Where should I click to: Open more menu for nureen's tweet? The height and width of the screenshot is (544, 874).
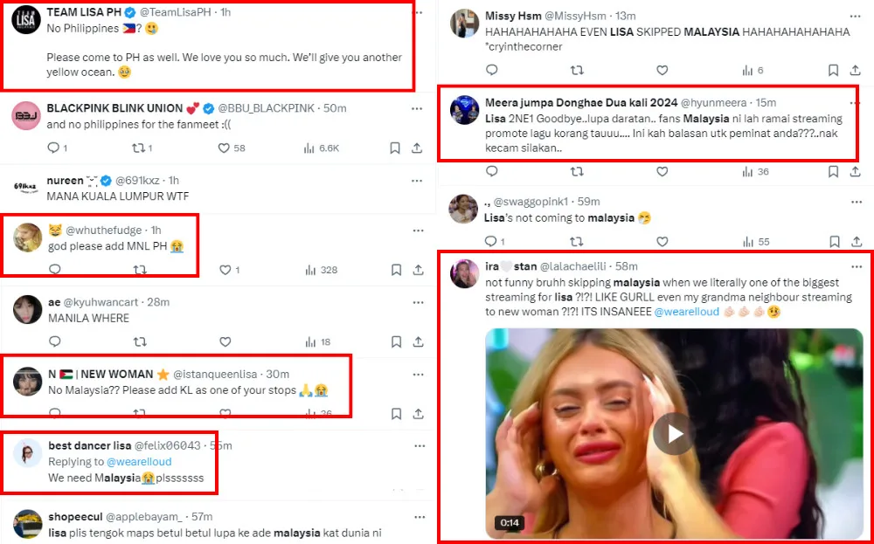pos(420,180)
